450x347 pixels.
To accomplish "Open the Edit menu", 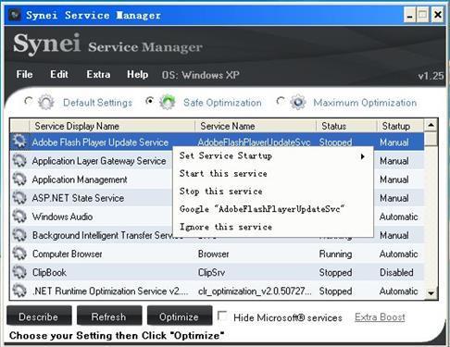I will pyautogui.click(x=59, y=74).
